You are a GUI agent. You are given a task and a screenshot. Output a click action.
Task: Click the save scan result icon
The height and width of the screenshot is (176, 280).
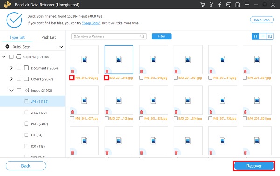[x=238, y=5]
